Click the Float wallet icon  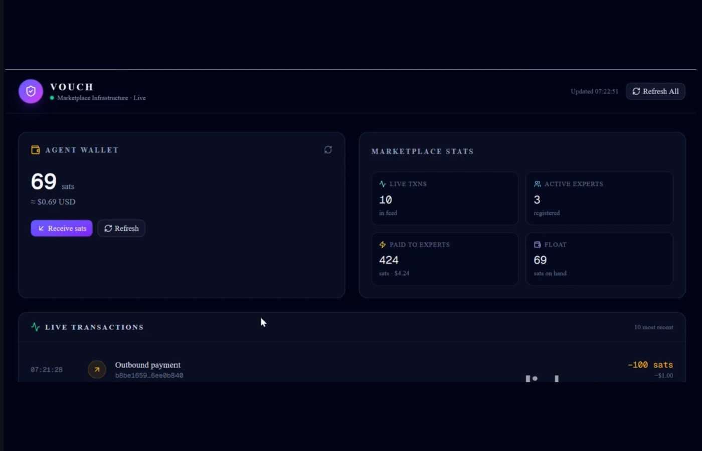coord(537,245)
